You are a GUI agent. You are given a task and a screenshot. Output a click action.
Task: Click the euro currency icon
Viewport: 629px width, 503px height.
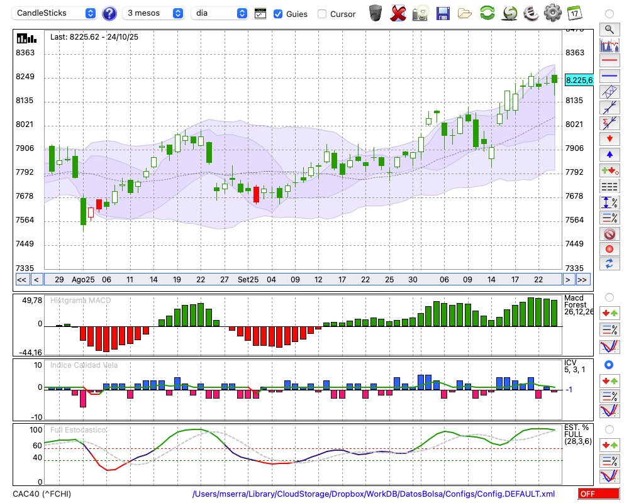coord(531,13)
